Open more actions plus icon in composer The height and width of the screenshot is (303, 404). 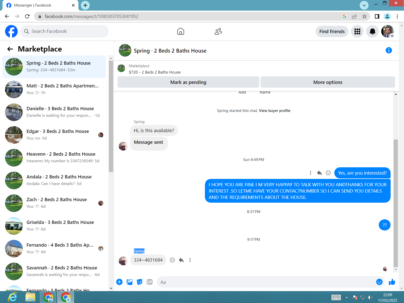point(120,282)
